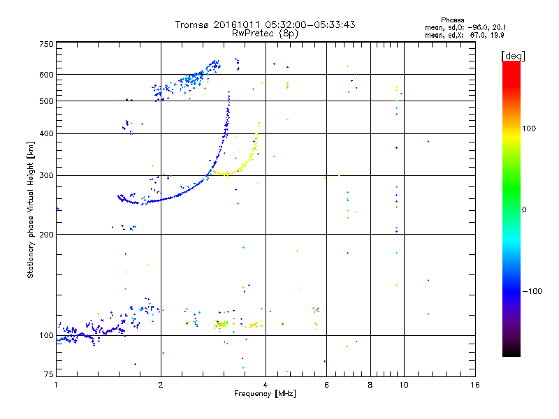Click the y-axis tick label '600'

pos(46,75)
